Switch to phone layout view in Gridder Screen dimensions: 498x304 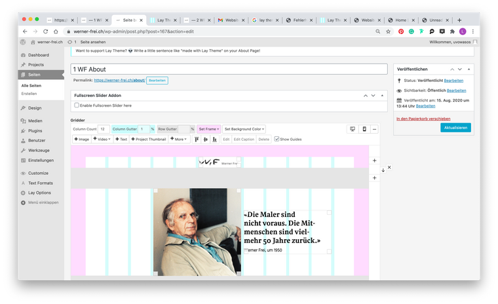364,129
